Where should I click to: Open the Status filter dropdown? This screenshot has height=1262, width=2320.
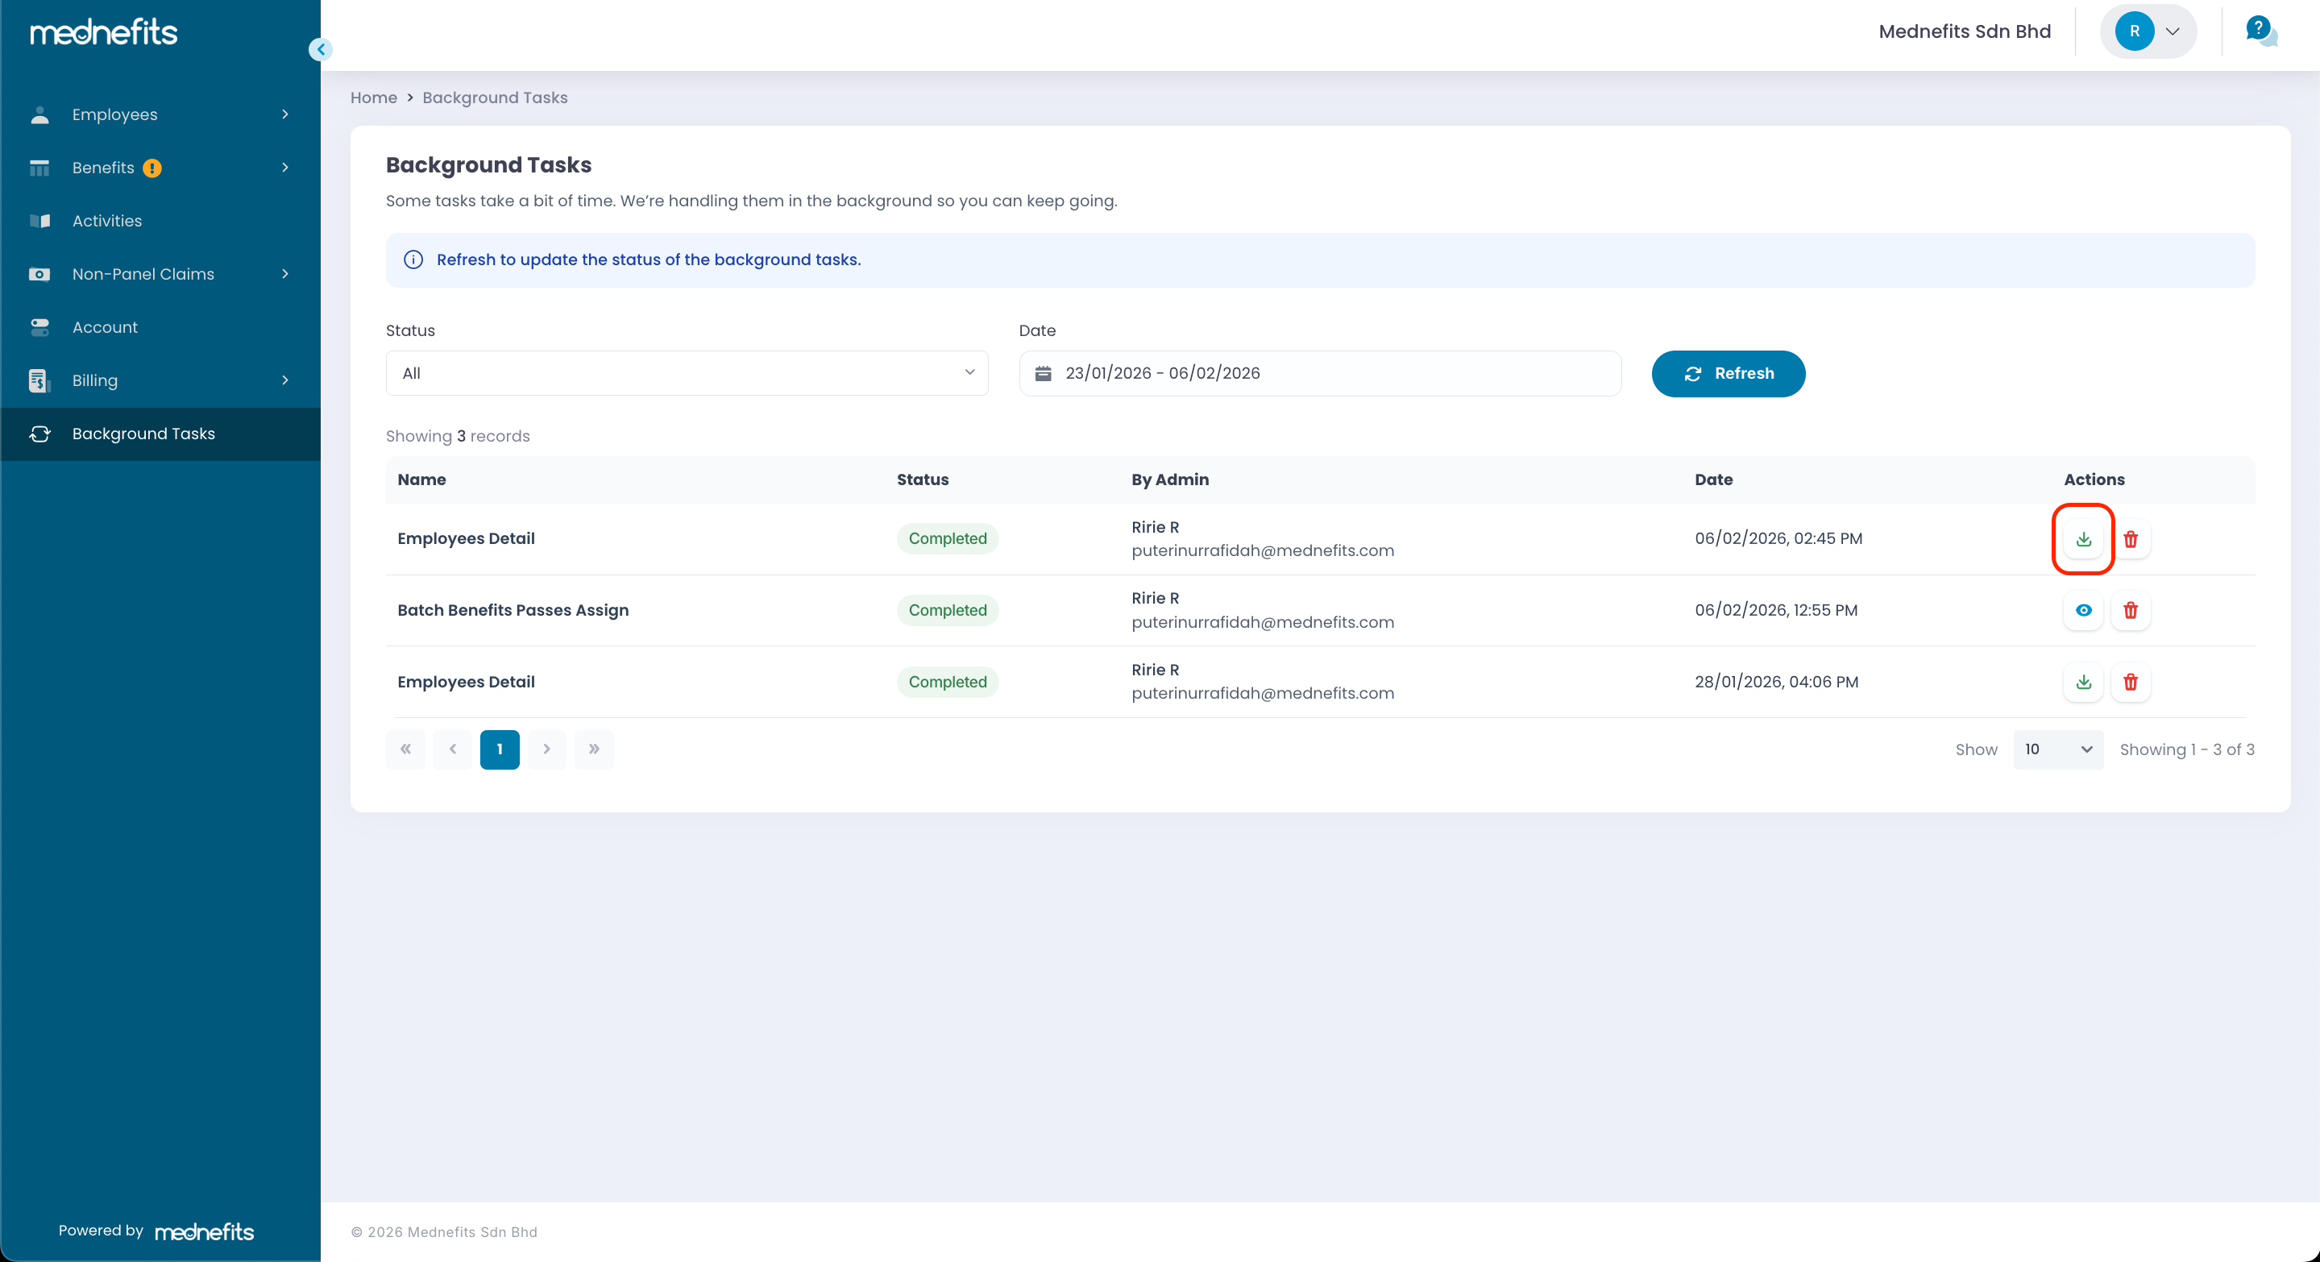pos(687,373)
